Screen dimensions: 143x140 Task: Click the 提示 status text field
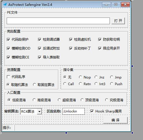coord(72,128)
